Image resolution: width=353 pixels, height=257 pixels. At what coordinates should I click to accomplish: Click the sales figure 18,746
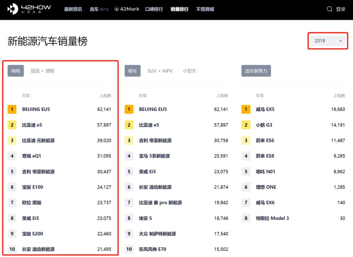pos(221,218)
